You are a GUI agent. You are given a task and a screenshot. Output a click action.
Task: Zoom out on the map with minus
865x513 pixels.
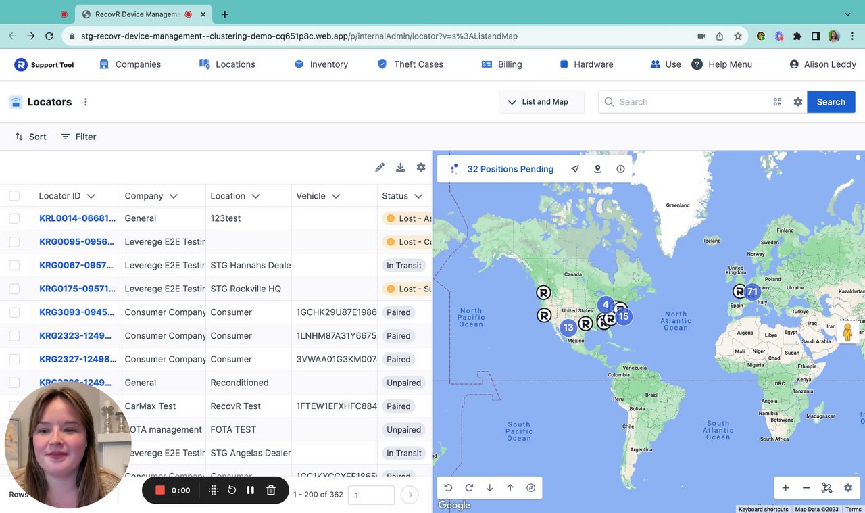pyautogui.click(x=806, y=488)
